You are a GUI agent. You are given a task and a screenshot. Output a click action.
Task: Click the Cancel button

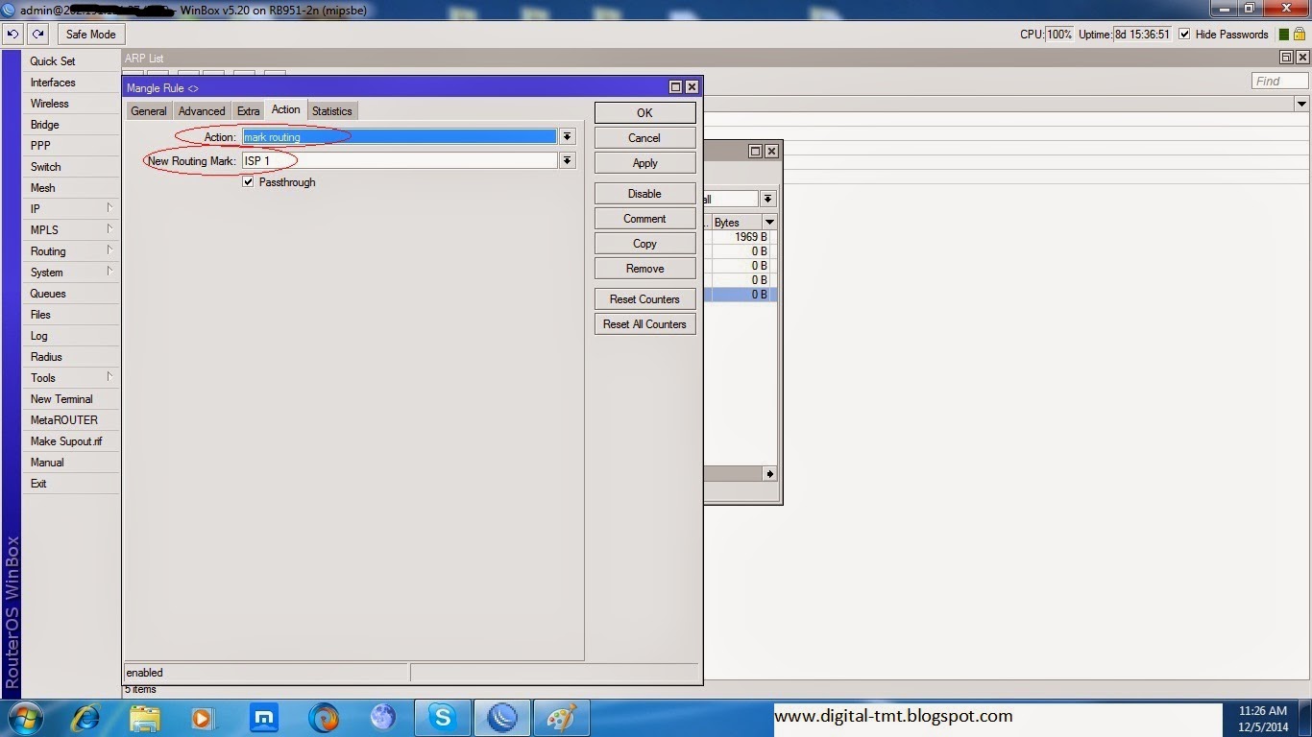coord(644,138)
